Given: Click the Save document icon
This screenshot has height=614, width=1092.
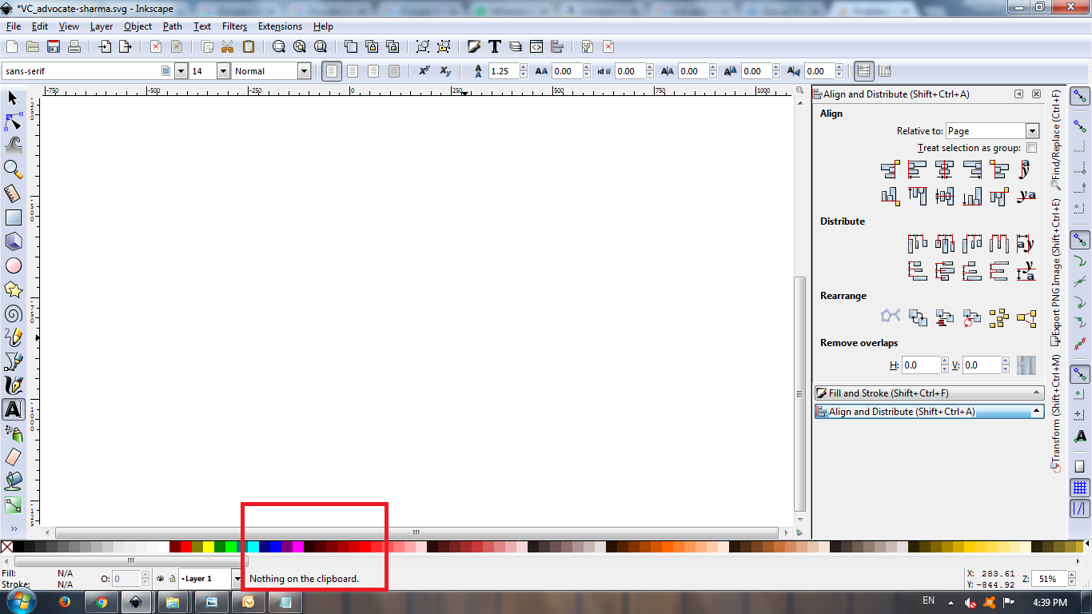Looking at the screenshot, I should tap(54, 46).
